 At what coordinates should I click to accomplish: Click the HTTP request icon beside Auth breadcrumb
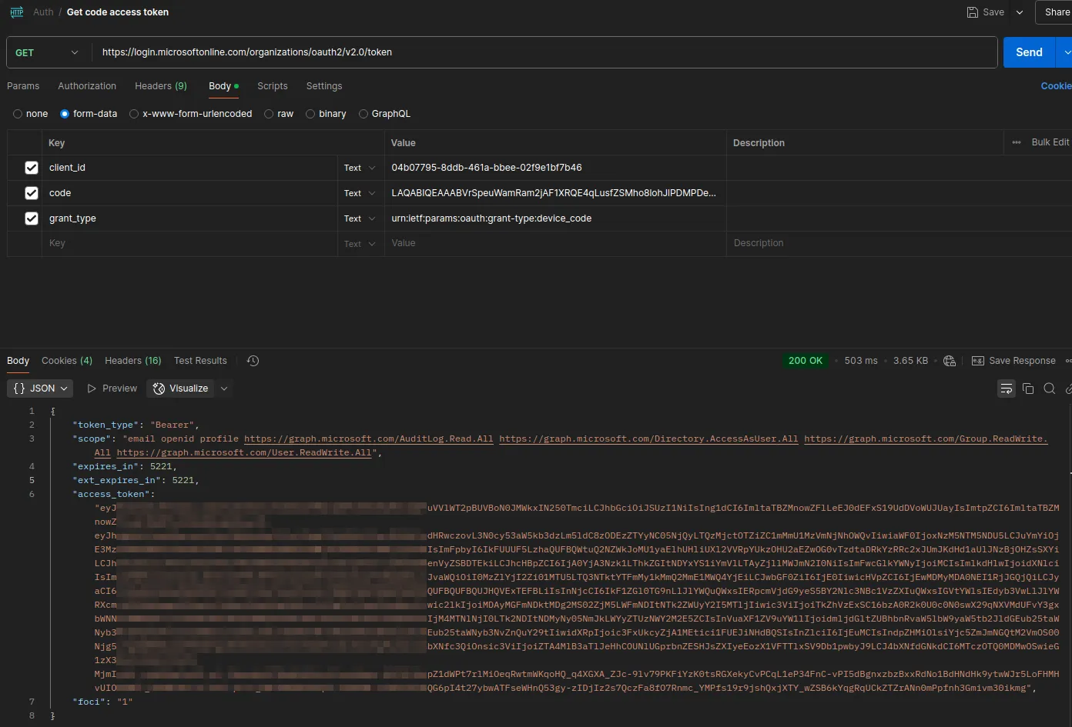16,12
